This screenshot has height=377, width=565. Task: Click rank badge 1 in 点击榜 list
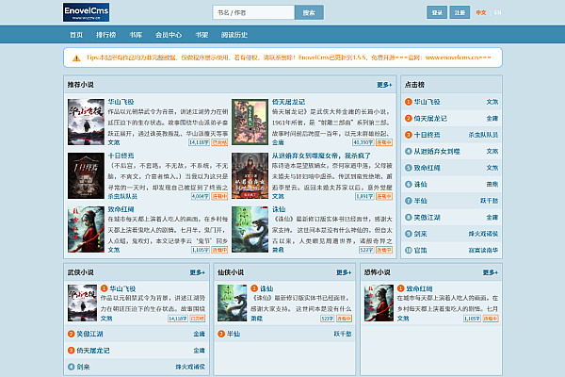[x=409, y=102]
